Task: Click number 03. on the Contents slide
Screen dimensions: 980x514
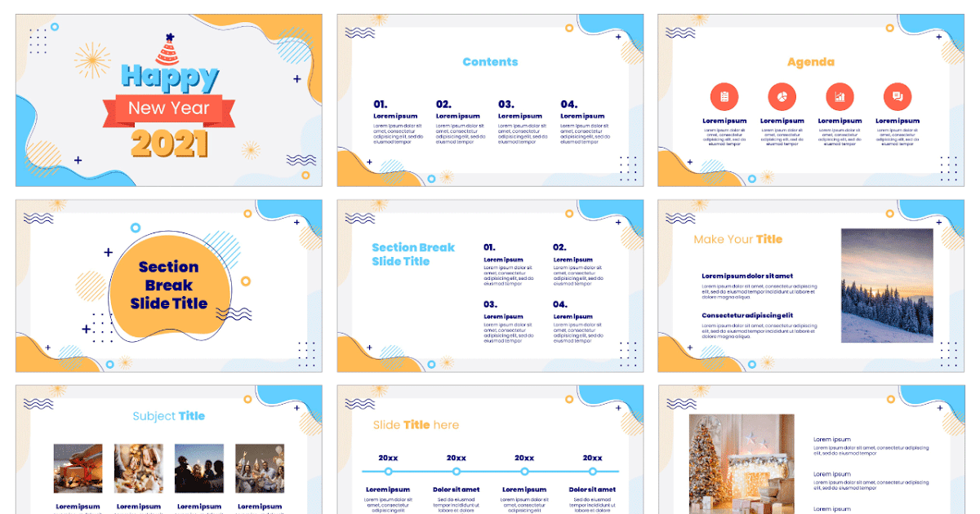Action: (506, 104)
